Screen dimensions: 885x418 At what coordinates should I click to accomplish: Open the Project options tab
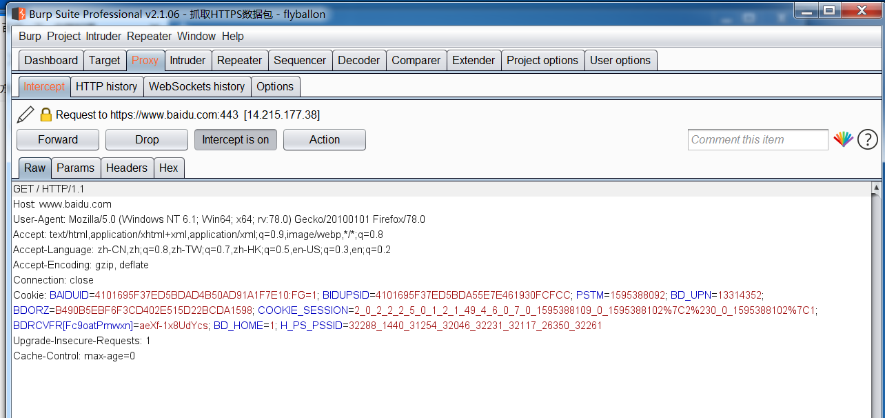coord(542,60)
